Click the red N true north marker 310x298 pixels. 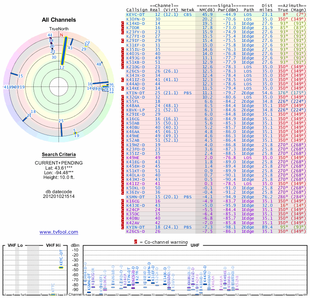click(x=61, y=35)
